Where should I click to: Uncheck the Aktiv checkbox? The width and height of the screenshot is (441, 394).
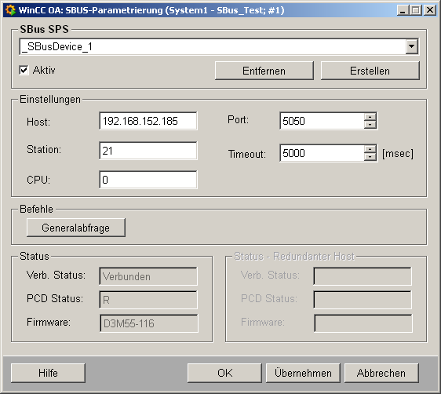point(24,70)
